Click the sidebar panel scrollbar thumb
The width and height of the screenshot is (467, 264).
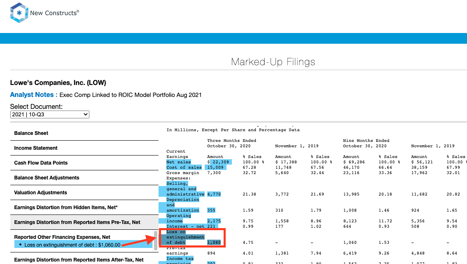(x=156, y=241)
